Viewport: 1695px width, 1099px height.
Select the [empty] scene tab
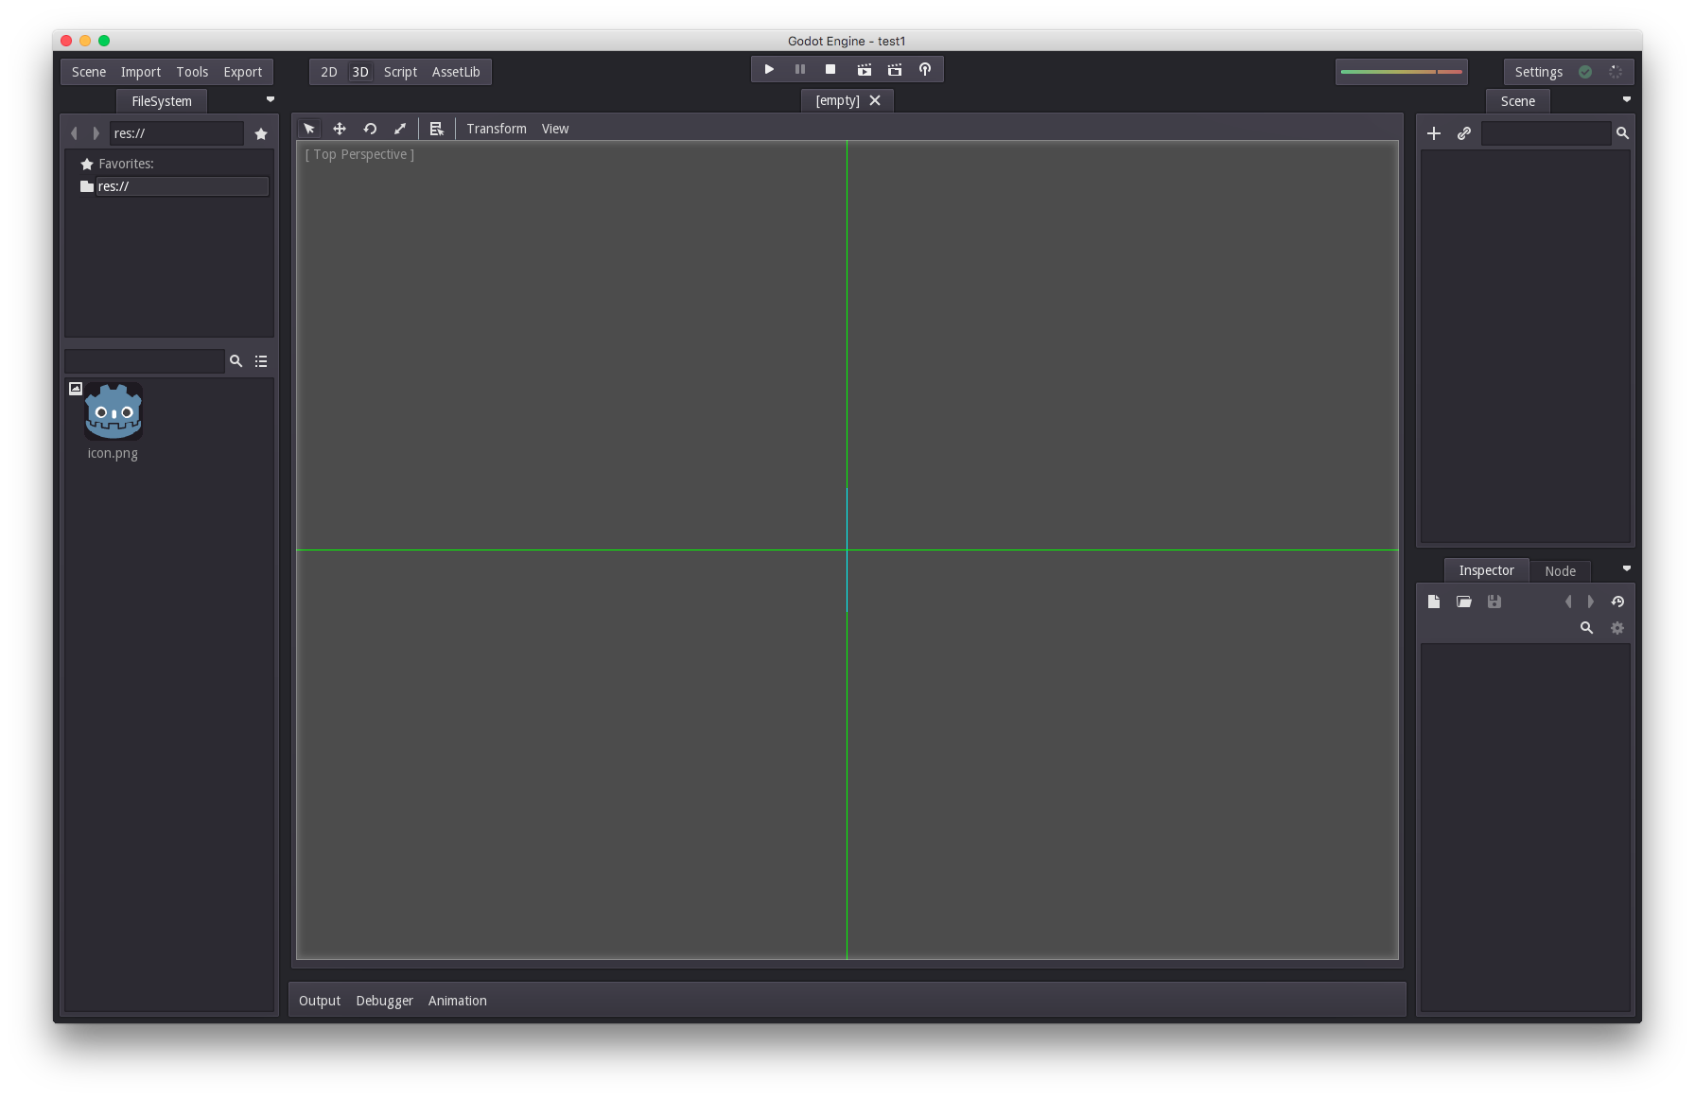[x=838, y=100]
